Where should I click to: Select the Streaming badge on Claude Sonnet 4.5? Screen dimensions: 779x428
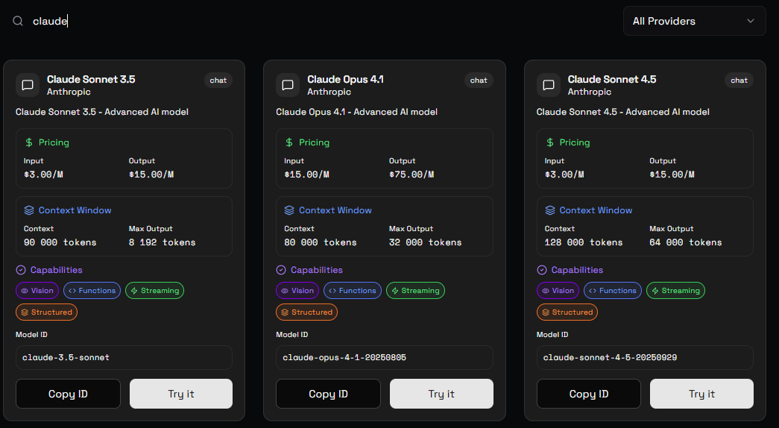[675, 291]
